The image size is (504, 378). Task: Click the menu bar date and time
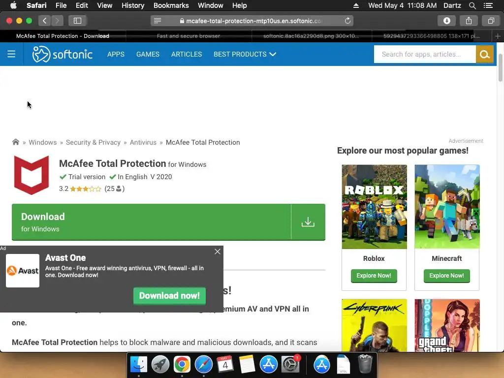pos(403,5)
